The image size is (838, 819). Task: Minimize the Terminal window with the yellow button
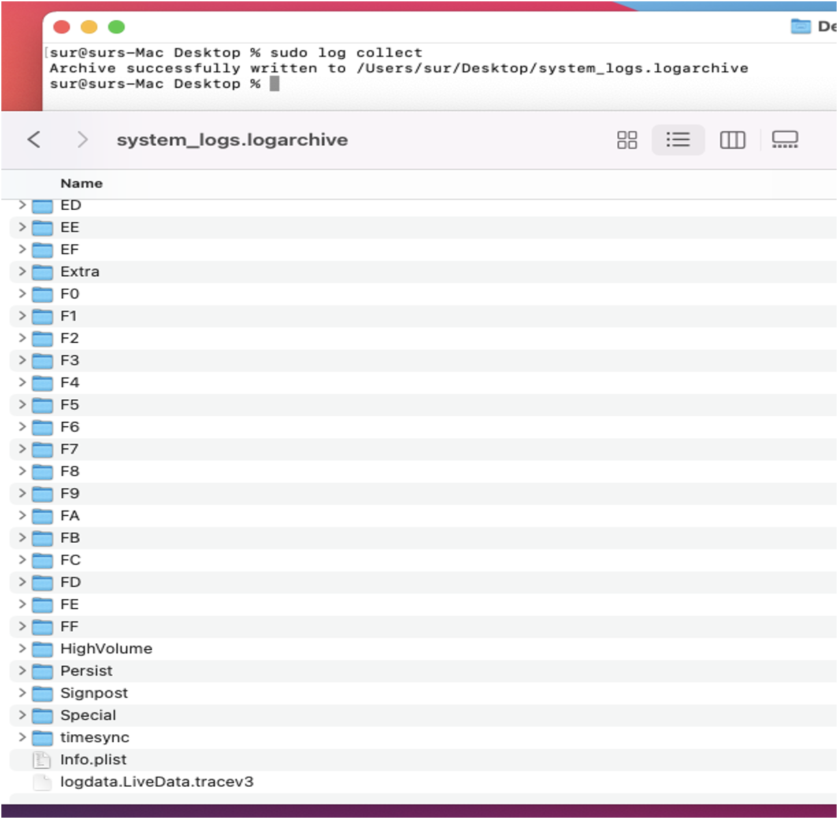(x=90, y=27)
